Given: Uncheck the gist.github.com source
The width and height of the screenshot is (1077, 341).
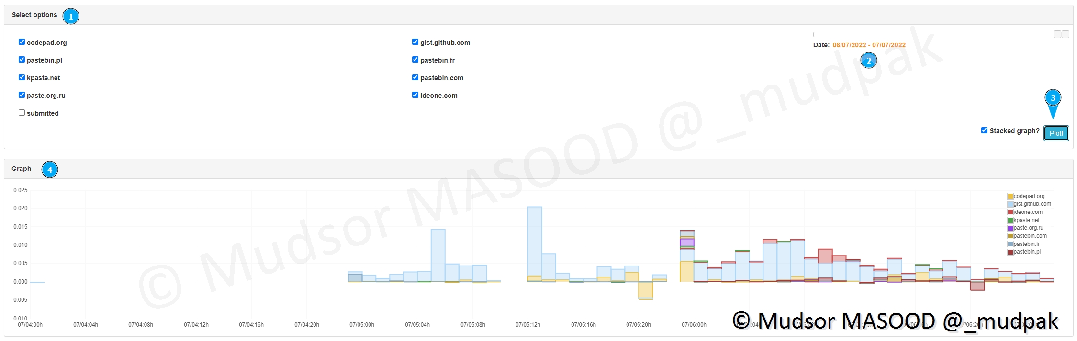Looking at the screenshot, I should tap(415, 42).
